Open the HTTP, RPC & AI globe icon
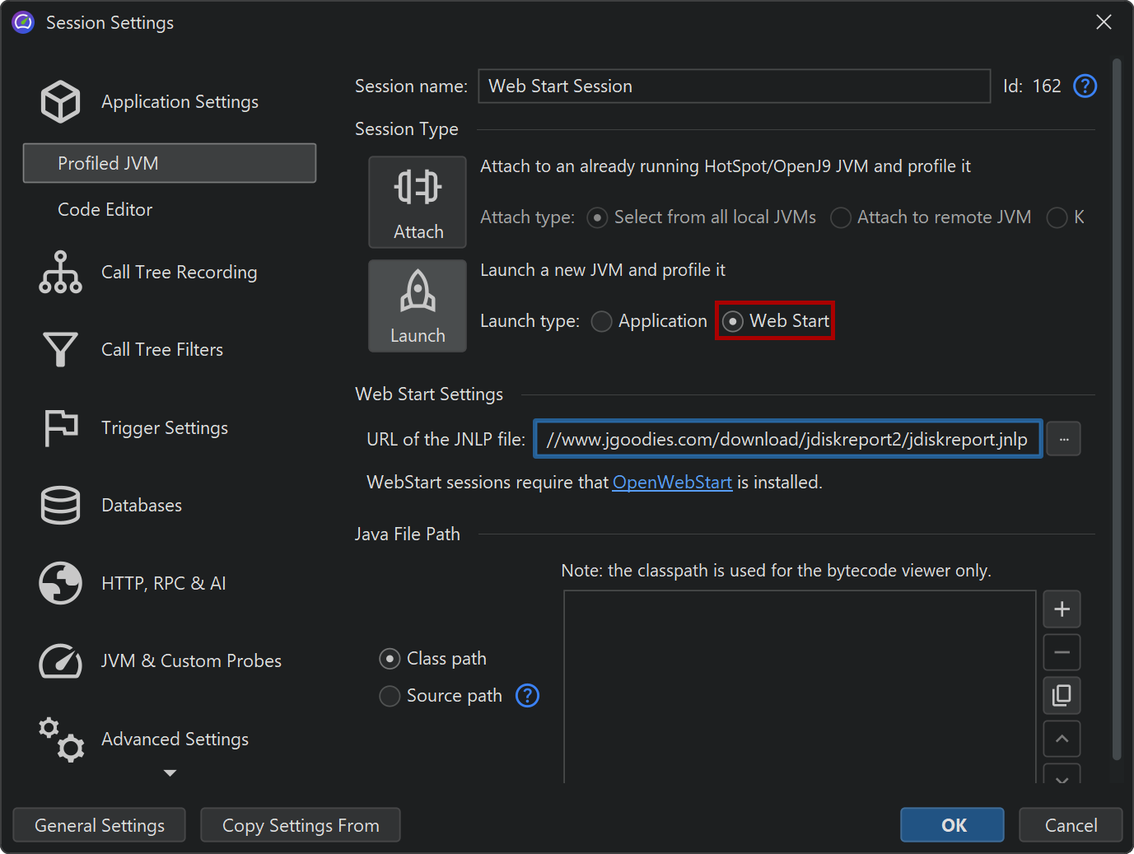The image size is (1134, 854). coord(60,583)
